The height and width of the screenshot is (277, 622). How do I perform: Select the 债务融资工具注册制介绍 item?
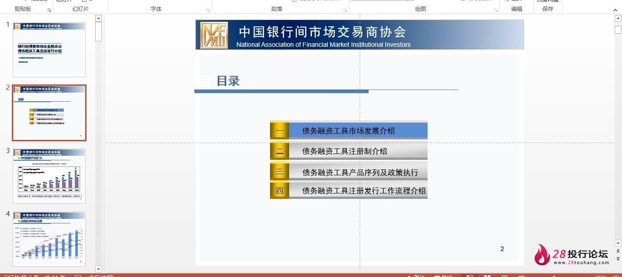point(345,151)
